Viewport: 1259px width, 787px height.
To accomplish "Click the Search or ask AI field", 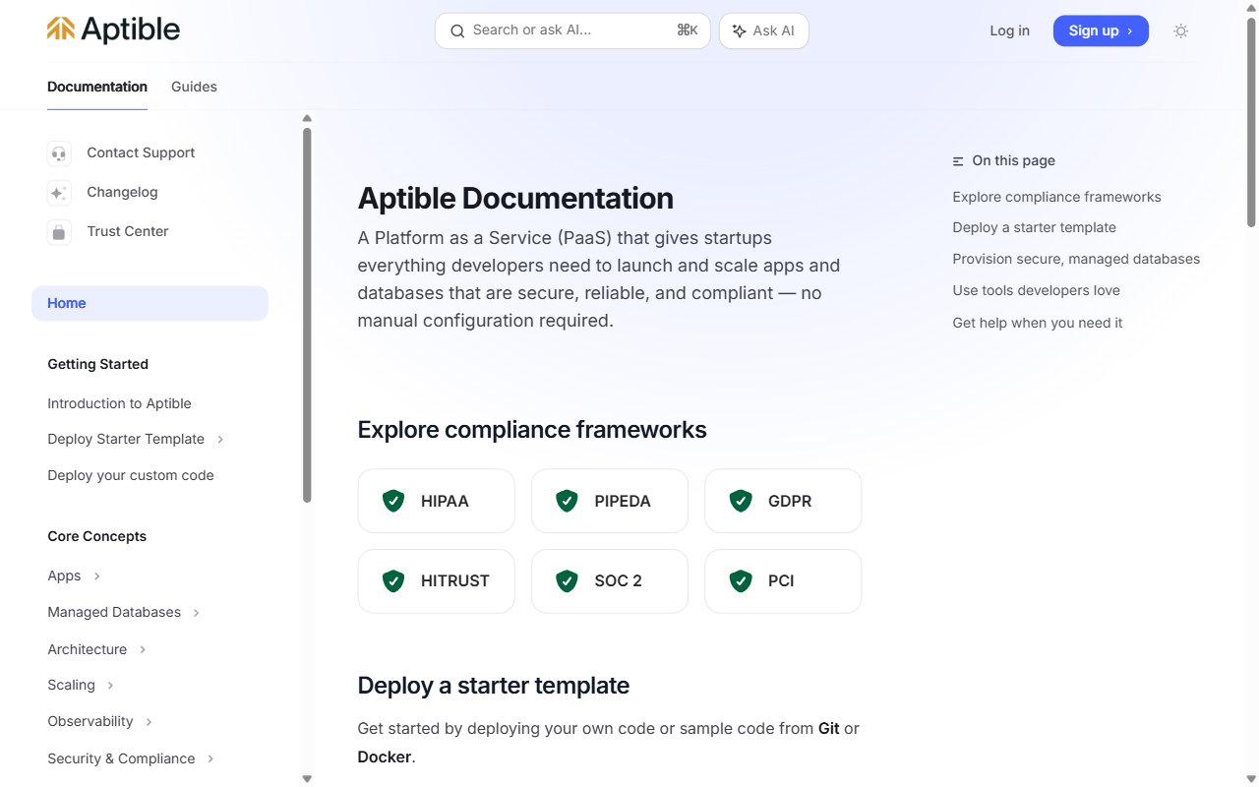I will tap(572, 30).
